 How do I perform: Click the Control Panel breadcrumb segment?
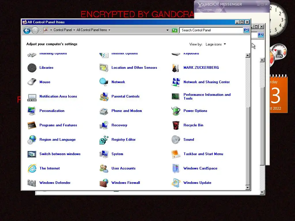click(x=63, y=30)
